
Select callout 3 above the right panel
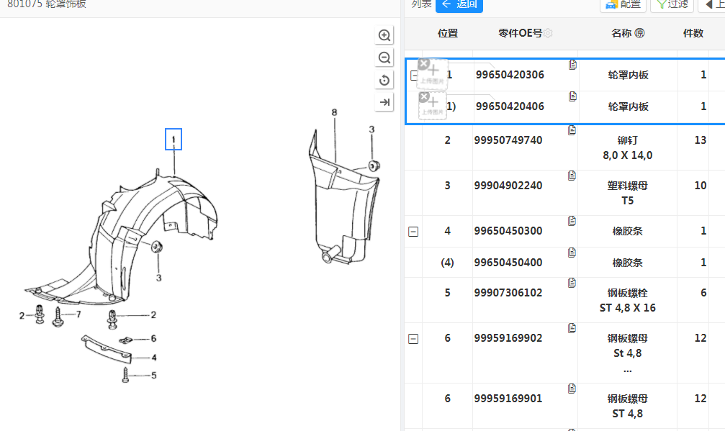pos(371,130)
